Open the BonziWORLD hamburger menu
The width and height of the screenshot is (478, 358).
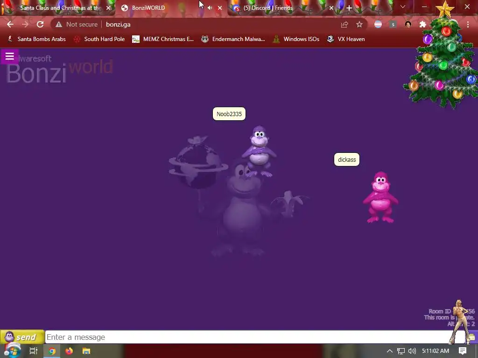tap(9, 56)
